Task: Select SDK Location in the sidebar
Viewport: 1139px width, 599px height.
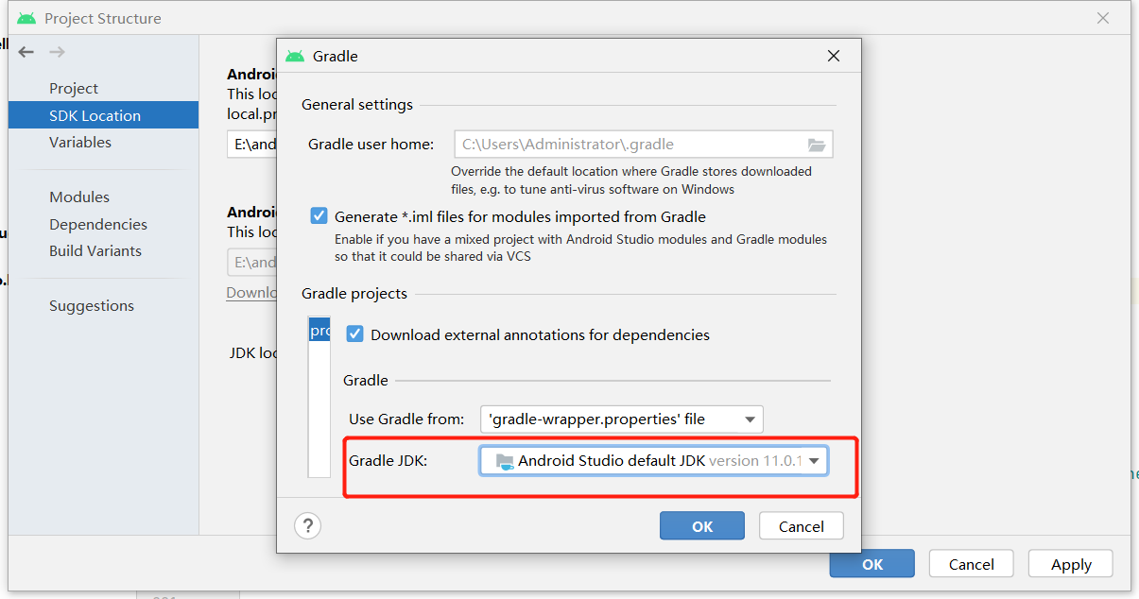Action: click(104, 115)
